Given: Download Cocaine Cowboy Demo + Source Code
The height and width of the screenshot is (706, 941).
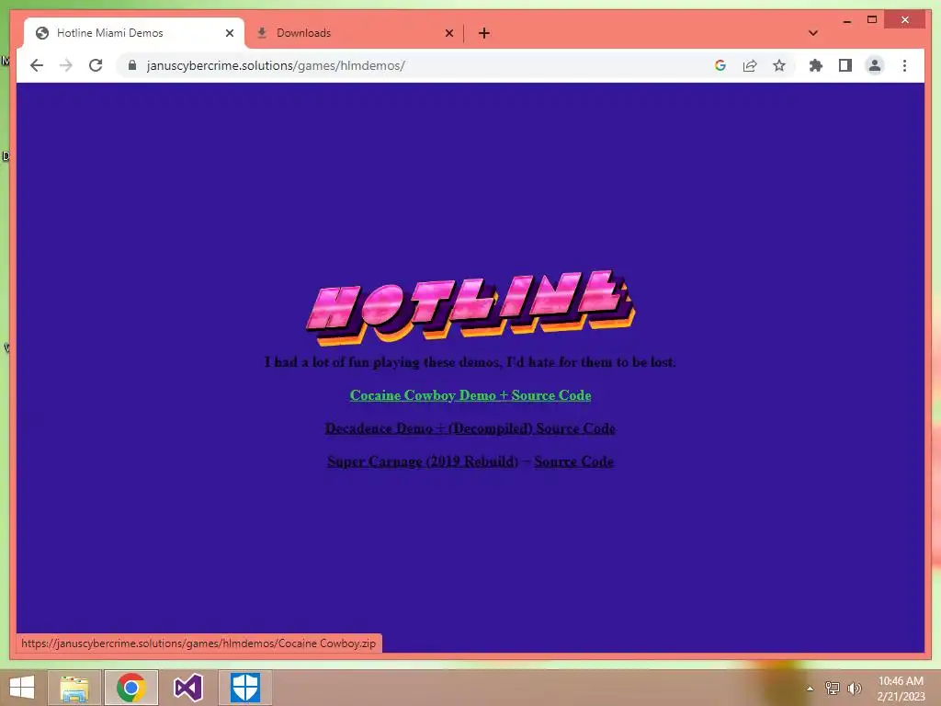Looking at the screenshot, I should tap(470, 395).
